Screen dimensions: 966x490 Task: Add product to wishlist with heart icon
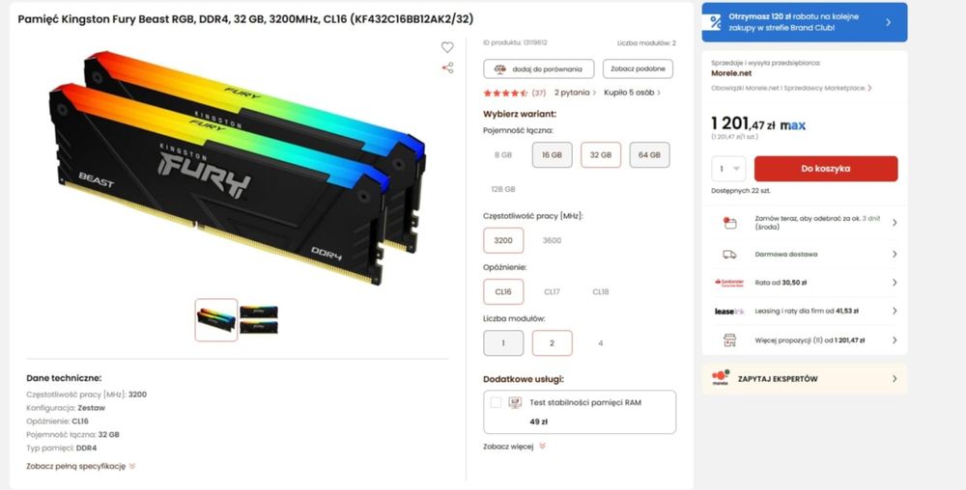pyautogui.click(x=447, y=47)
